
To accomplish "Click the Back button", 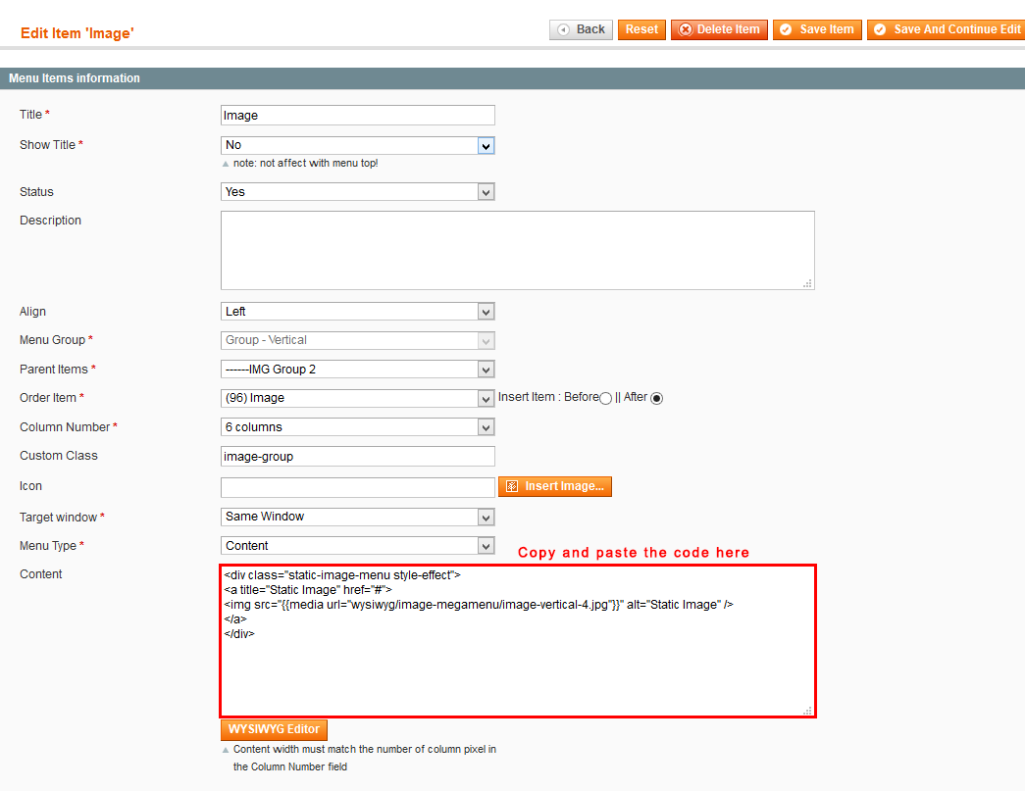I will [x=581, y=29].
